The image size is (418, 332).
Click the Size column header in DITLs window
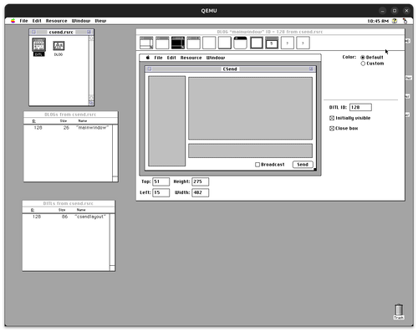pyautogui.click(x=62, y=210)
